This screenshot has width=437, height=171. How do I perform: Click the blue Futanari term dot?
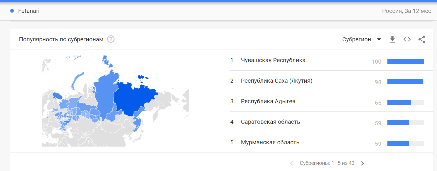(x=12, y=11)
